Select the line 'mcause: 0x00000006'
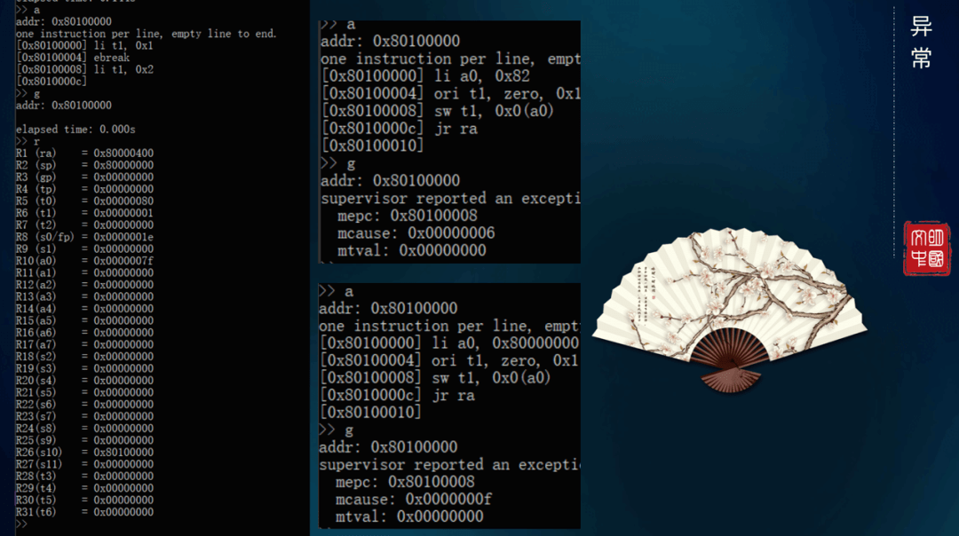 [416, 233]
